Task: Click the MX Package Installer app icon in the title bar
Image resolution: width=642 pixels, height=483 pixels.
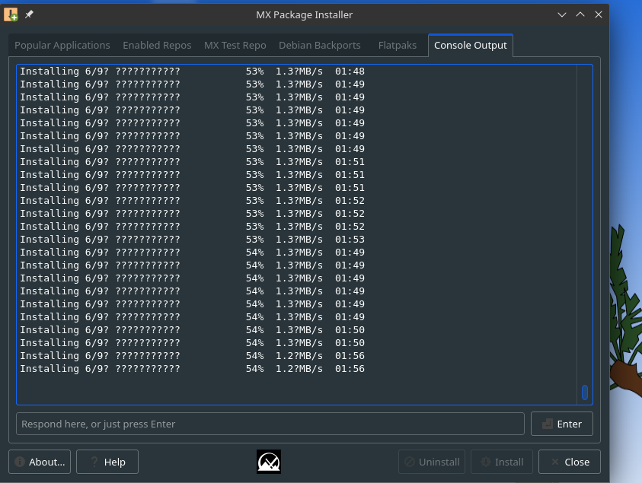Action: click(11, 14)
